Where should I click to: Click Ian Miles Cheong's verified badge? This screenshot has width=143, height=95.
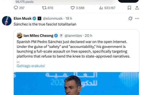point(56,35)
